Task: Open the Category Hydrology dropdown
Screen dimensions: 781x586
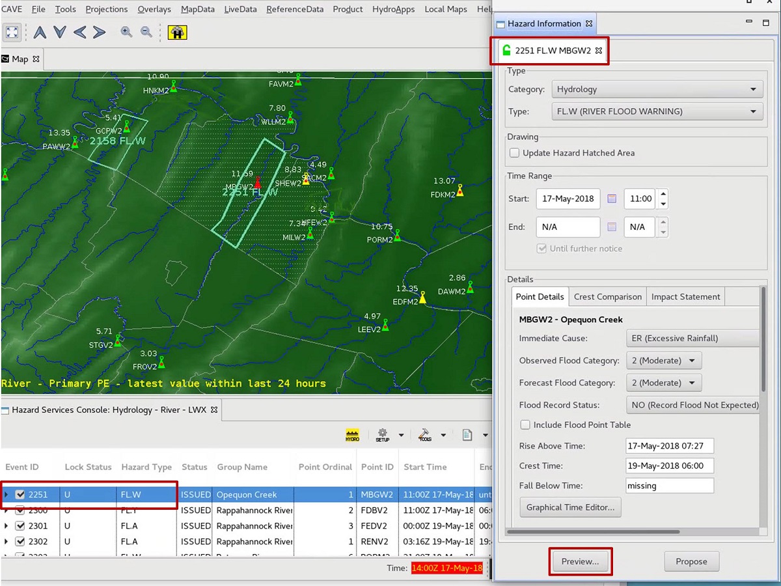Action: click(657, 89)
